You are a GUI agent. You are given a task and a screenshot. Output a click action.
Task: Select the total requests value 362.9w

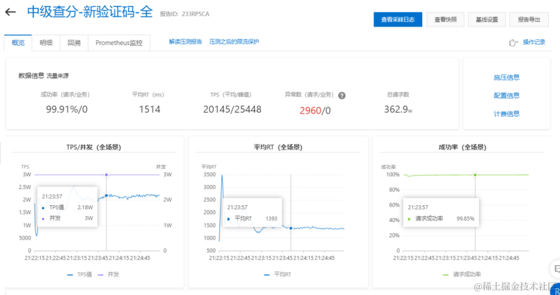pos(398,109)
